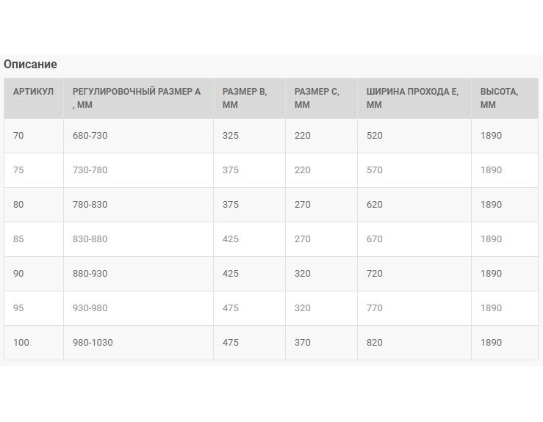543x422 pixels.
Task: Click the РАЗМЕР В, ММ header
Action: click(x=249, y=98)
